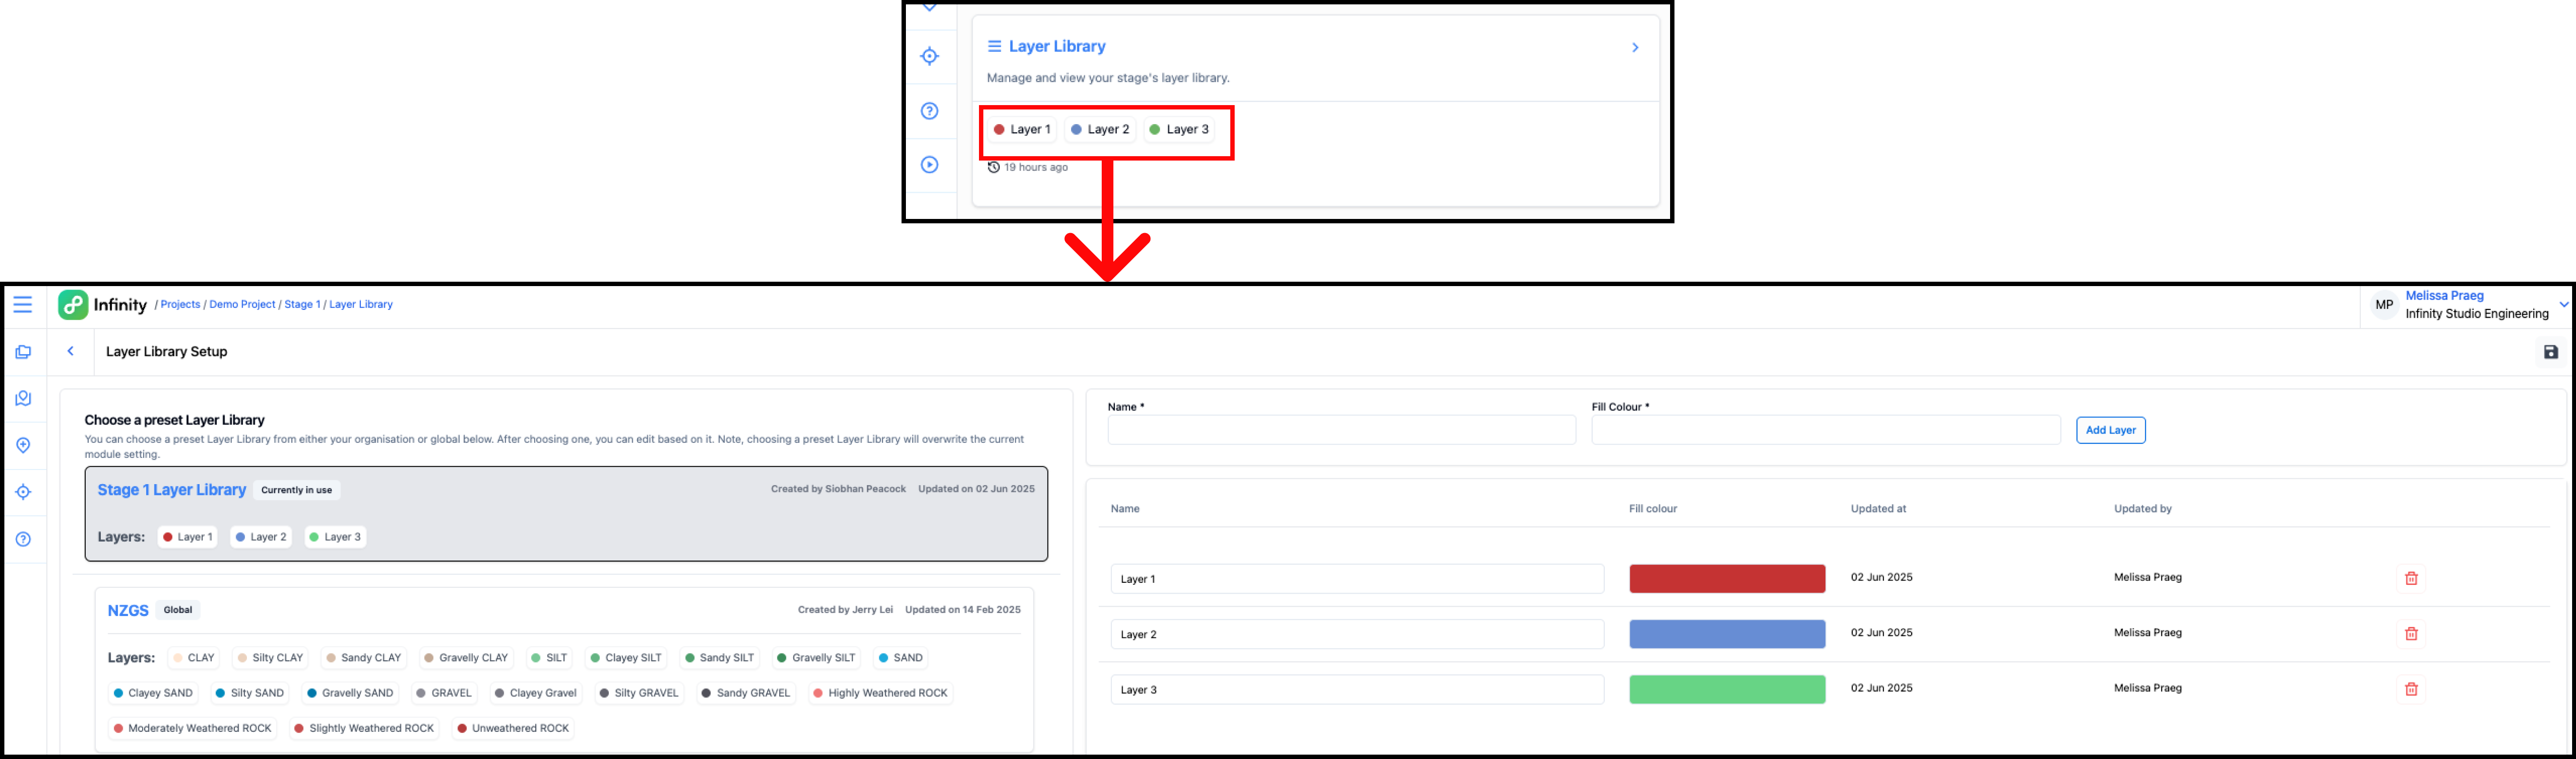Screen dimensions: 2576x759
Task: Click the blue Layer 2 fill colour swatch
Action: pos(1727,634)
